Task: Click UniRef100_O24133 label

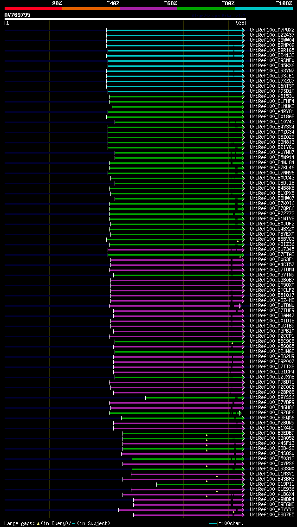Action: click(x=272, y=56)
